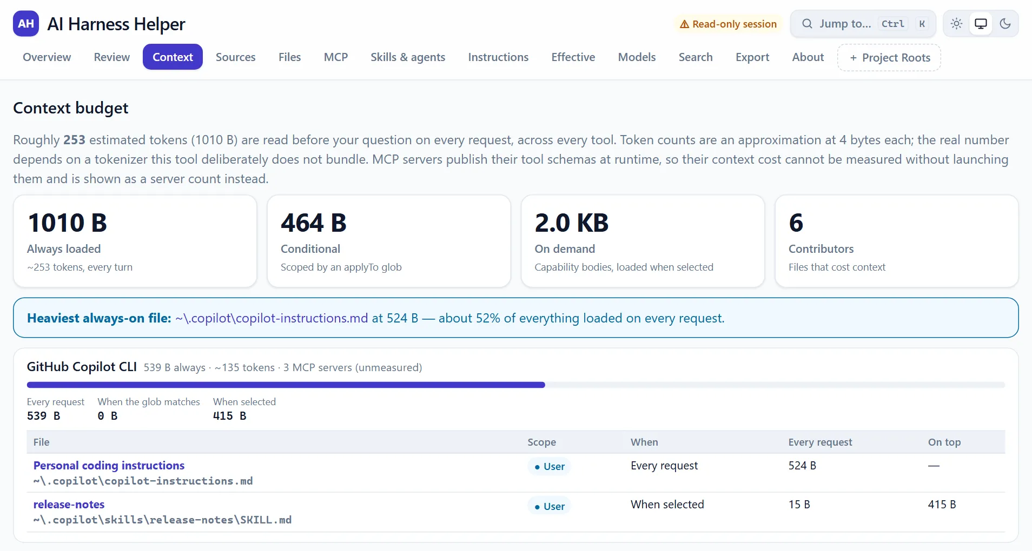This screenshot has width=1032, height=551.
Task: Go to the Sources tab
Action: pos(236,57)
